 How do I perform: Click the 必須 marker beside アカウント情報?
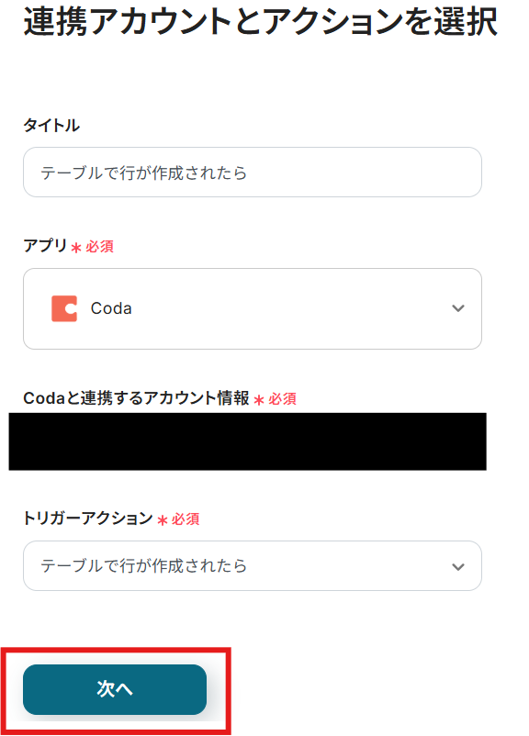(282, 399)
